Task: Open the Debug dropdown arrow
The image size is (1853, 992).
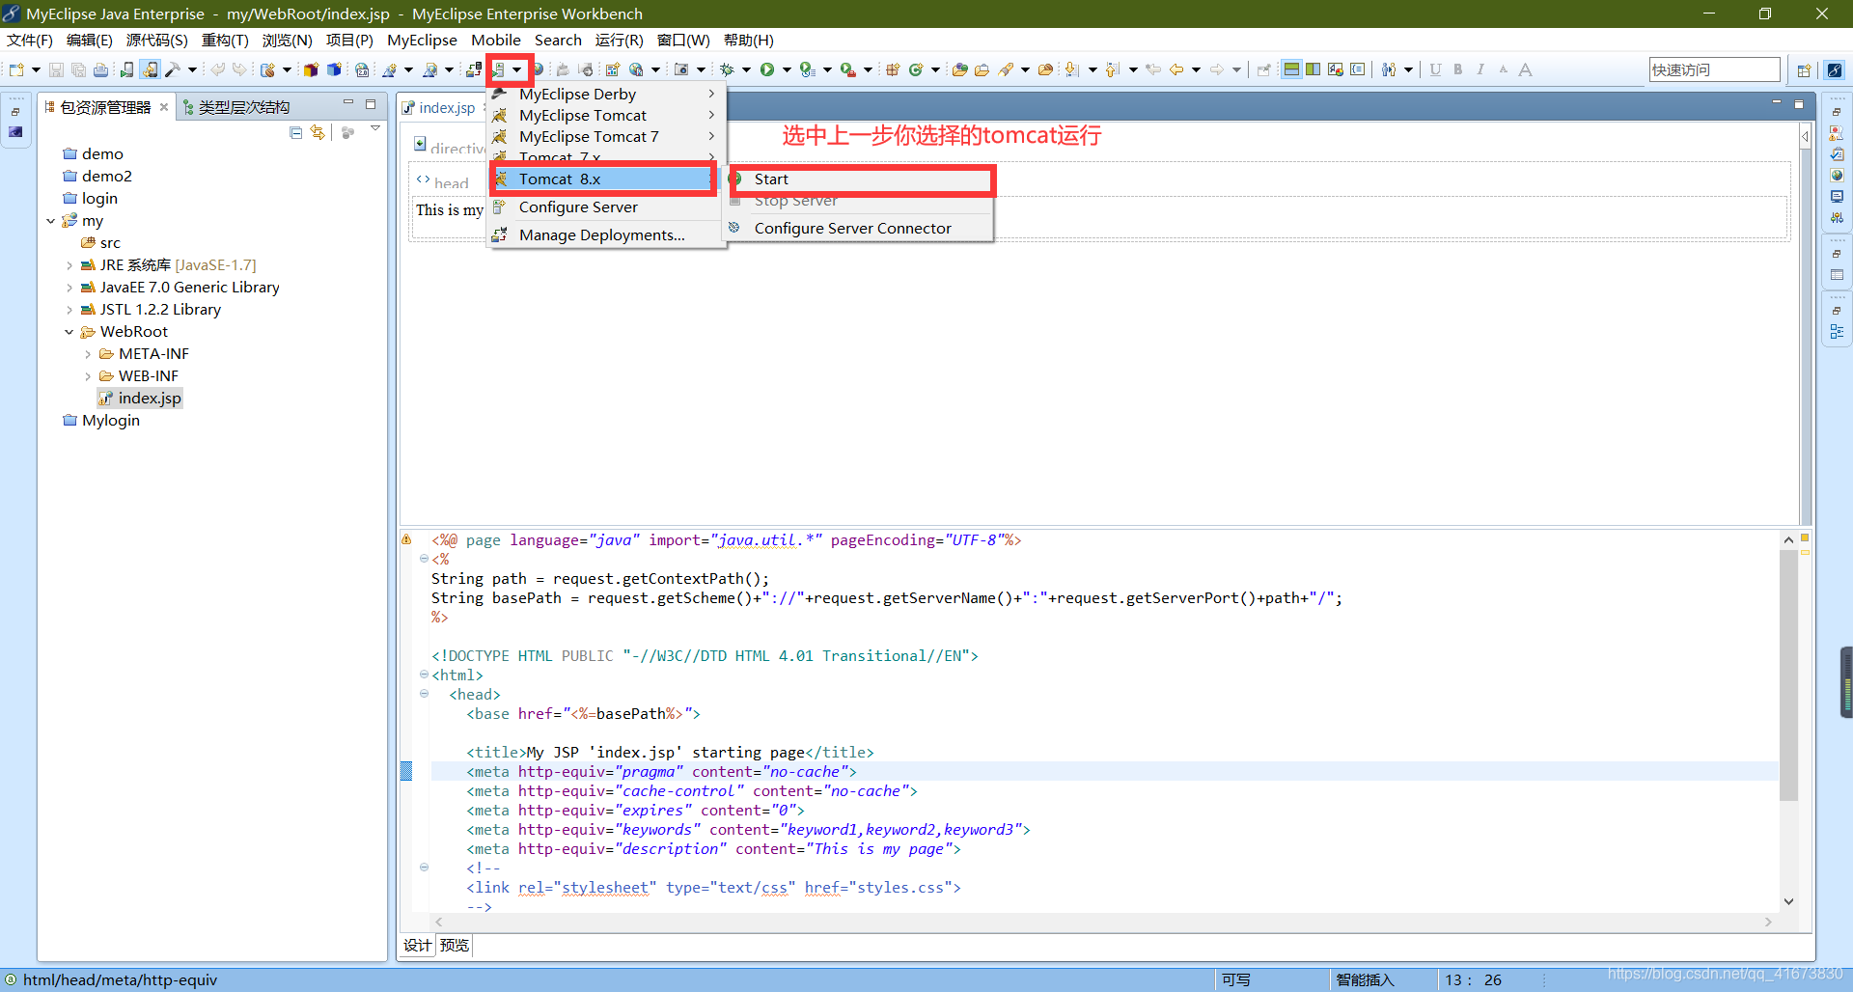Action: [746, 69]
